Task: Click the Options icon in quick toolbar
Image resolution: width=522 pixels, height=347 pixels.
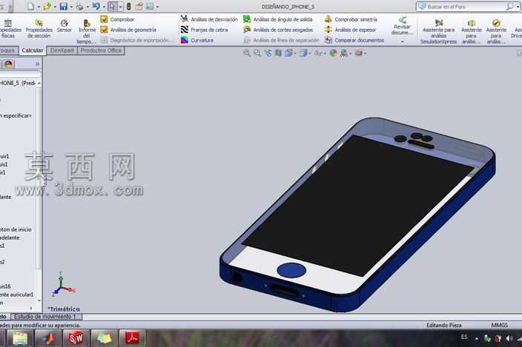Action: pyautogui.click(x=150, y=6)
